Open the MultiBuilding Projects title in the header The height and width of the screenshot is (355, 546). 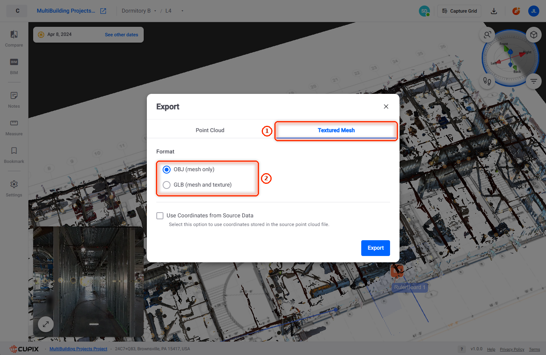[66, 11]
